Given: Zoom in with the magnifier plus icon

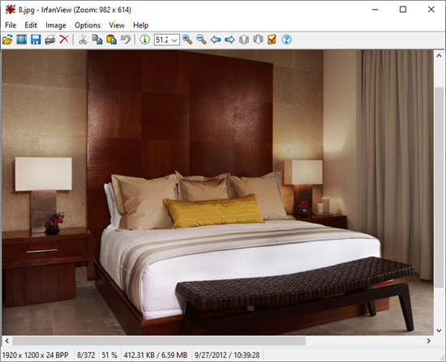Looking at the screenshot, I should tap(187, 40).
